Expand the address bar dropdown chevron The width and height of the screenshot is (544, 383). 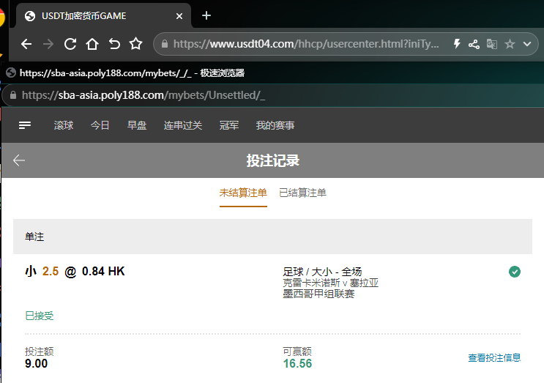tap(526, 44)
